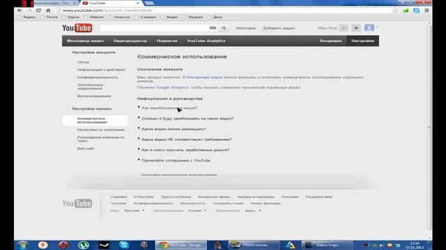Go back with browser back arrow
This screenshot has height=250, width=446.
(20, 10)
